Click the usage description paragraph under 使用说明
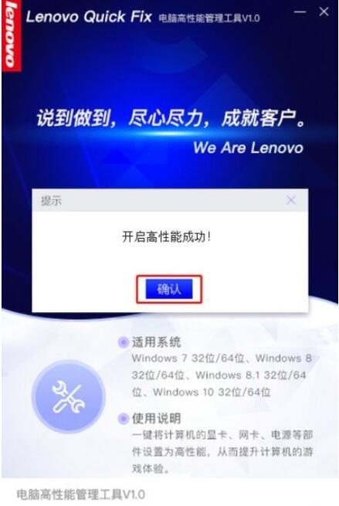The width and height of the screenshot is (339, 506). [222, 452]
